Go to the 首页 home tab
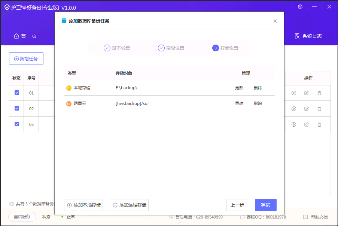Viewport: 338px width, 226px height. (25, 36)
